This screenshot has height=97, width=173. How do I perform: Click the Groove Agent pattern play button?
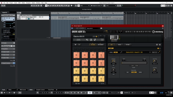(79, 45)
